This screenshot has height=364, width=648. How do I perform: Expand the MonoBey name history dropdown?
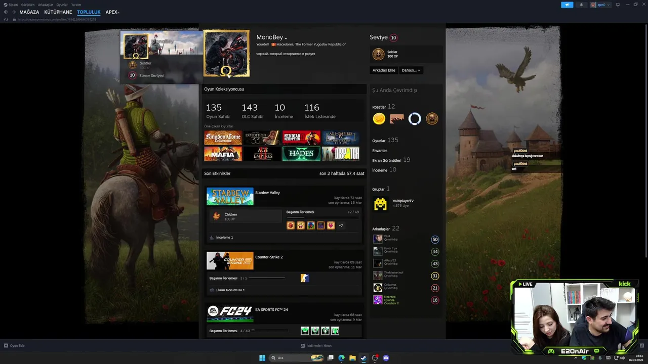pyautogui.click(x=286, y=38)
